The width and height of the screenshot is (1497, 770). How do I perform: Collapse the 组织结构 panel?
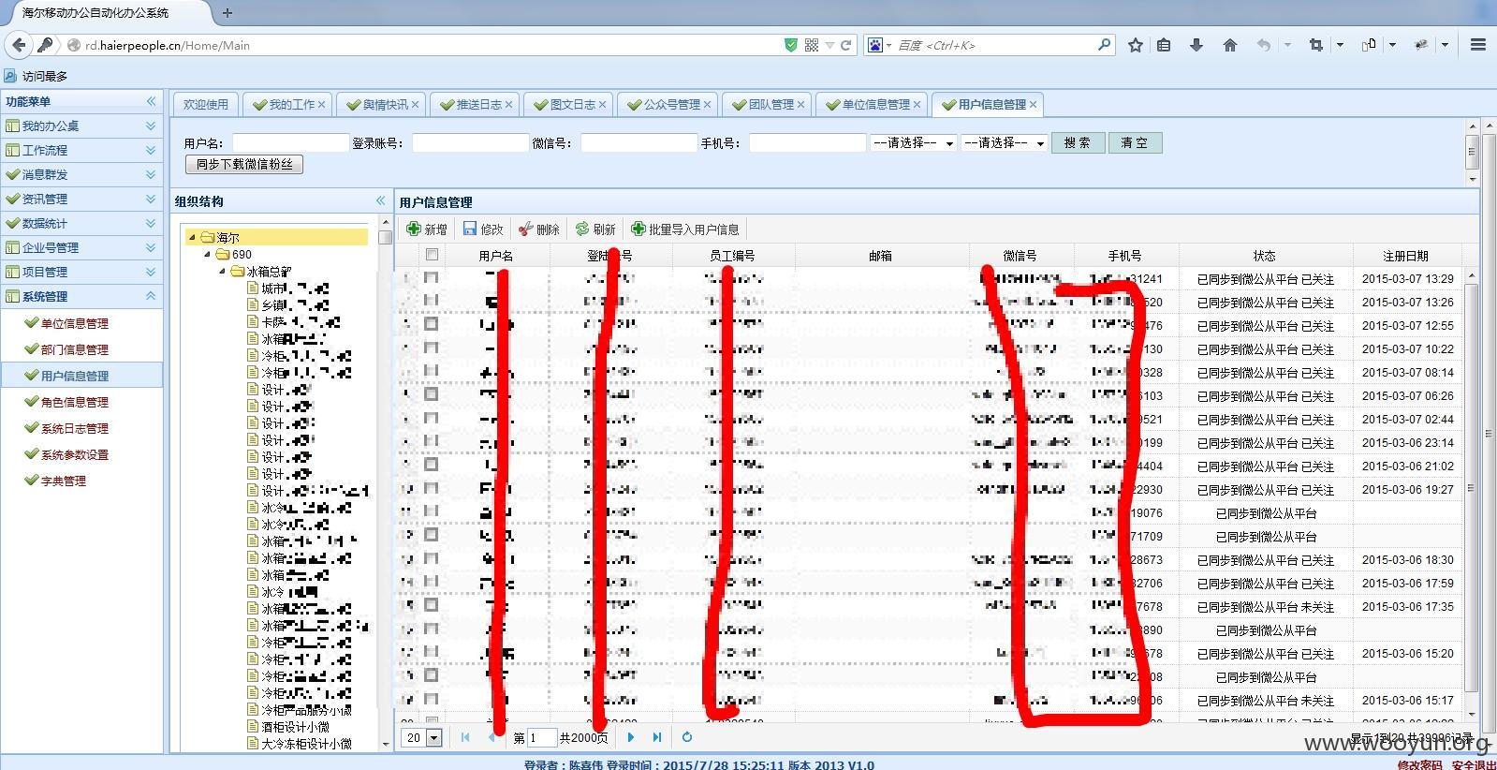click(380, 200)
